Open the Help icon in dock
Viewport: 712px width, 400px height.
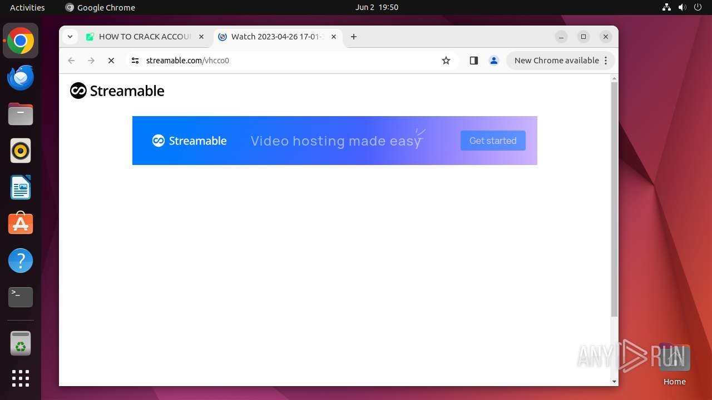(21, 261)
